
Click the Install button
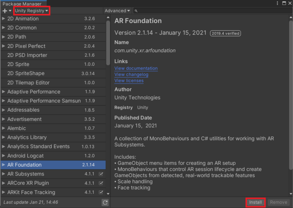(255, 202)
